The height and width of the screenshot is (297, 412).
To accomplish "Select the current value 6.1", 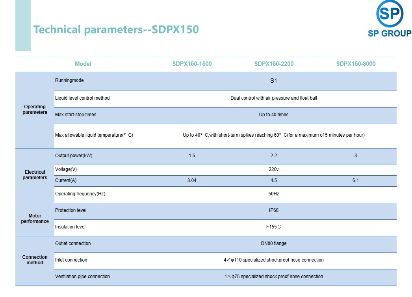I will (356, 180).
